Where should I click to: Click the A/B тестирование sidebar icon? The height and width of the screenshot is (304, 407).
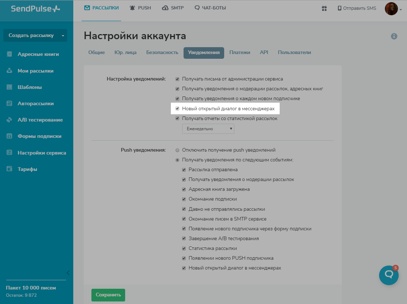[9, 120]
